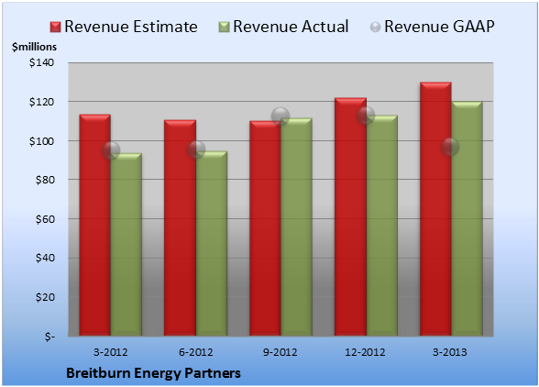Select the Revenue GAAP legend label
This screenshot has width=539, height=387.
click(x=439, y=27)
